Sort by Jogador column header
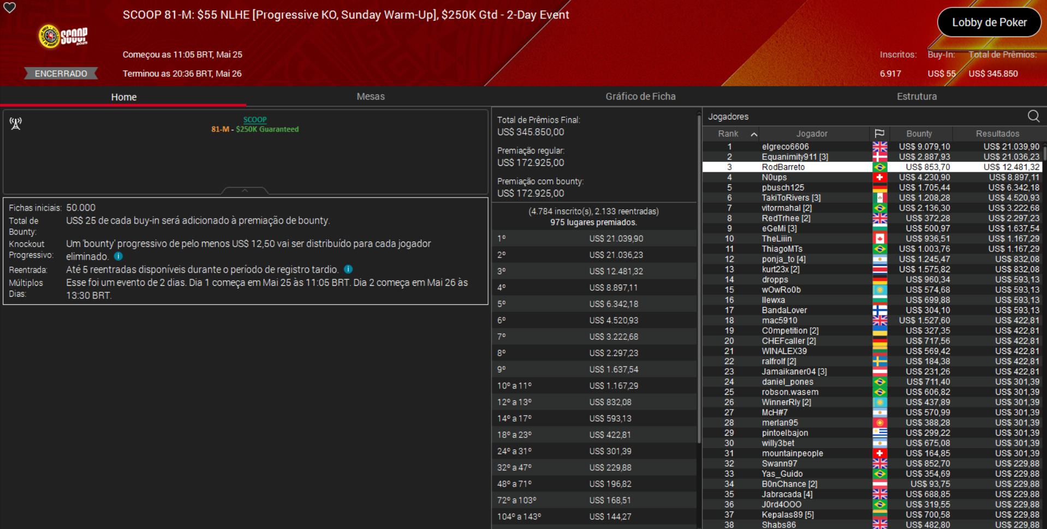Viewport: 1047px width, 529px height. [812, 134]
